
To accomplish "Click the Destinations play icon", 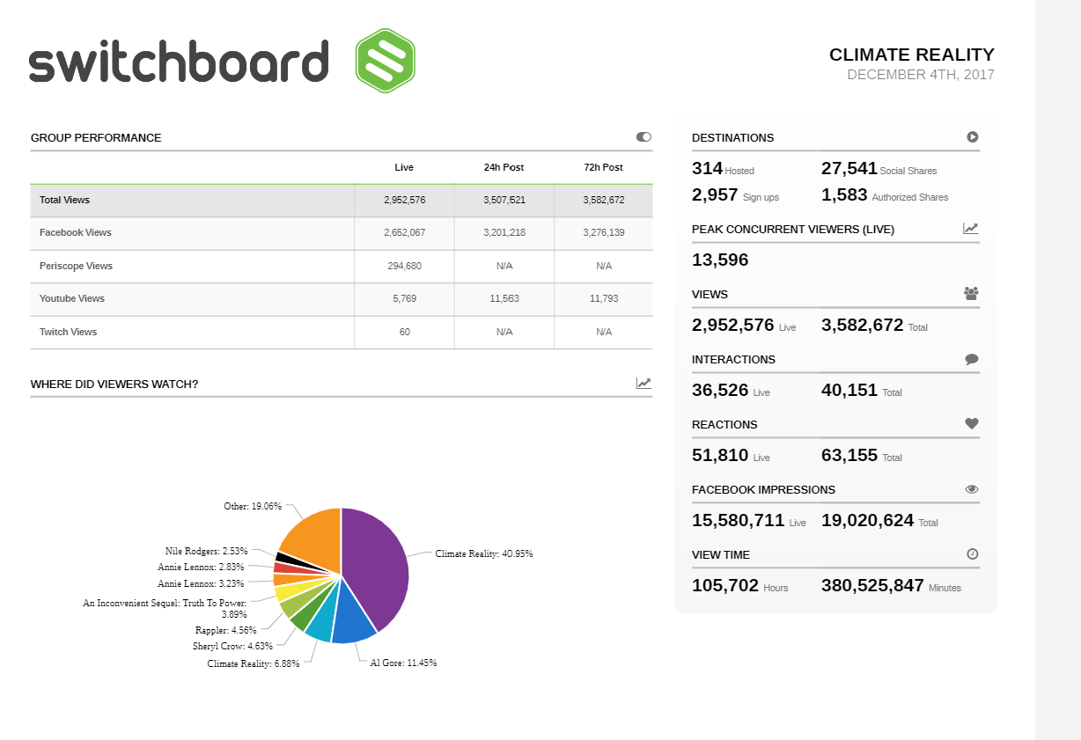I will tap(973, 137).
